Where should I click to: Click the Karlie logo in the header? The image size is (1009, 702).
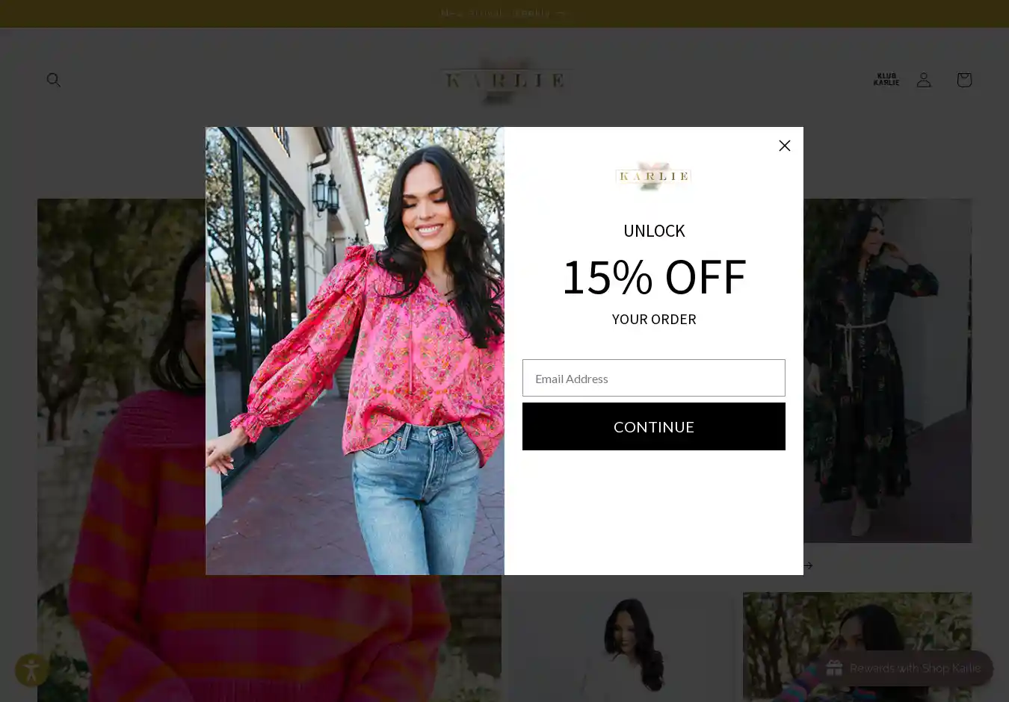click(505, 79)
